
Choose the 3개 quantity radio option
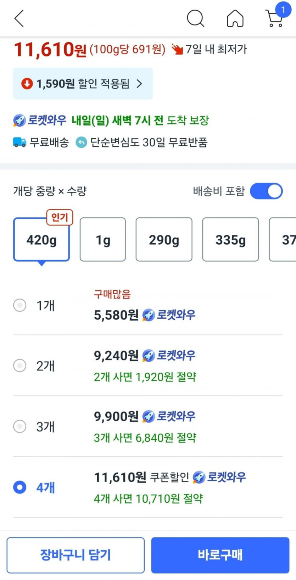point(20,426)
